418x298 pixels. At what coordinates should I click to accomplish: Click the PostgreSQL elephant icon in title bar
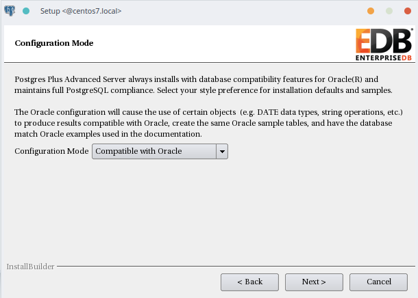pos(10,11)
